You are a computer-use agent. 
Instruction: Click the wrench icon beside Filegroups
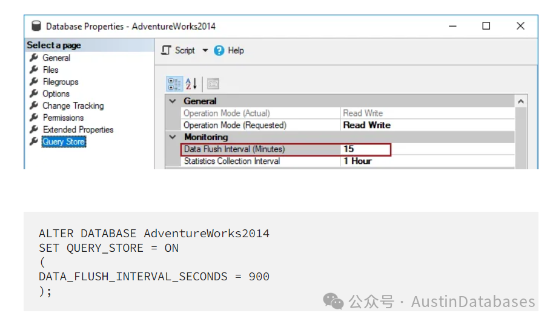coord(34,81)
